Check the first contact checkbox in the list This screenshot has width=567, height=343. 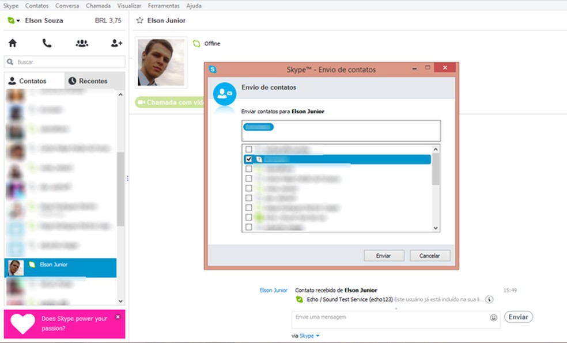pyautogui.click(x=250, y=150)
